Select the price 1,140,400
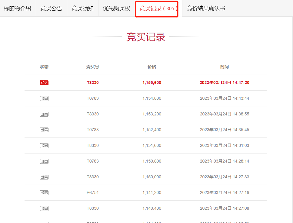This screenshot has height=223, width=293. tap(152, 208)
